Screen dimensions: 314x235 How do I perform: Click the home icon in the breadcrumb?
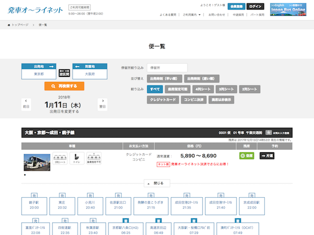(x=9, y=25)
